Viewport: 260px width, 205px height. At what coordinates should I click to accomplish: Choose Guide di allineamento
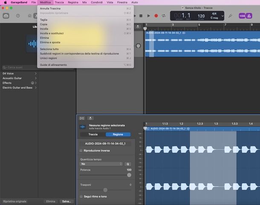pyautogui.click(x=85, y=65)
